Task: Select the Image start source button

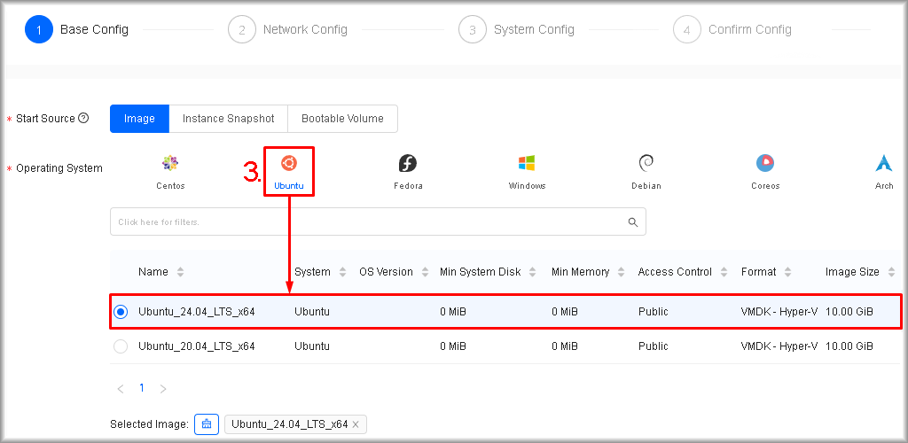Action: (x=139, y=119)
